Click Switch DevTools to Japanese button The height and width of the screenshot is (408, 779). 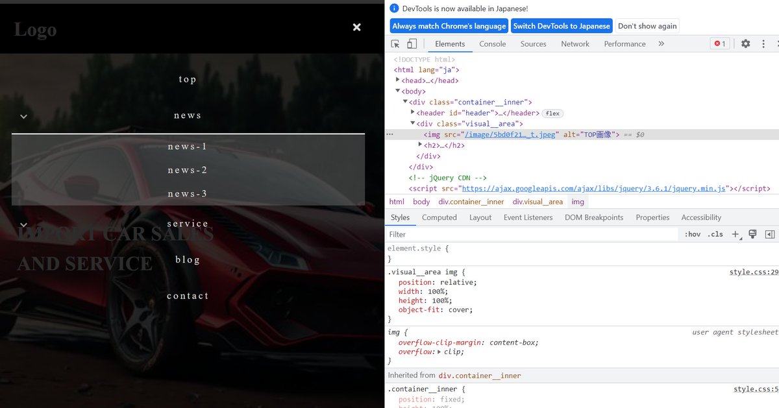pyautogui.click(x=562, y=26)
